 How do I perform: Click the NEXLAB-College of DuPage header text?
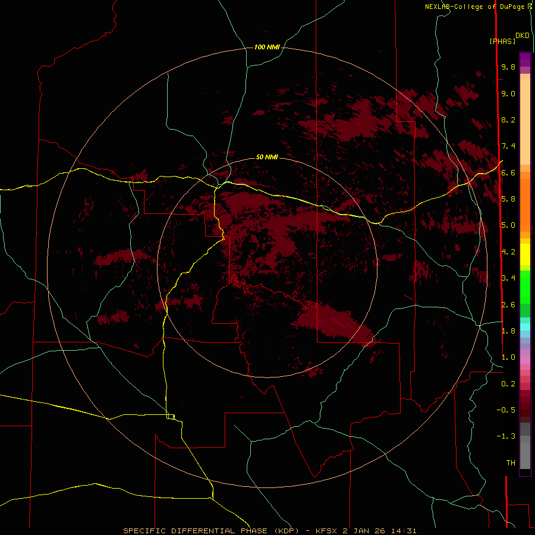point(476,7)
